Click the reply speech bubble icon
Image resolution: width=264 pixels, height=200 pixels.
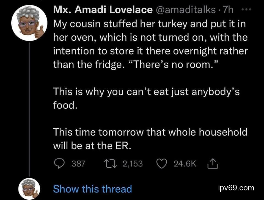pos(58,164)
